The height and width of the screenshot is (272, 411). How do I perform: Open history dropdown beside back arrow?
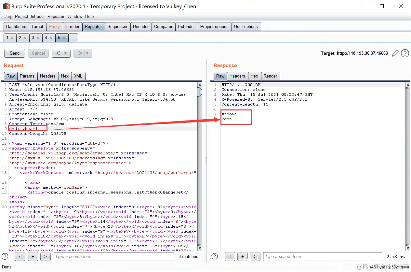click(x=66, y=53)
